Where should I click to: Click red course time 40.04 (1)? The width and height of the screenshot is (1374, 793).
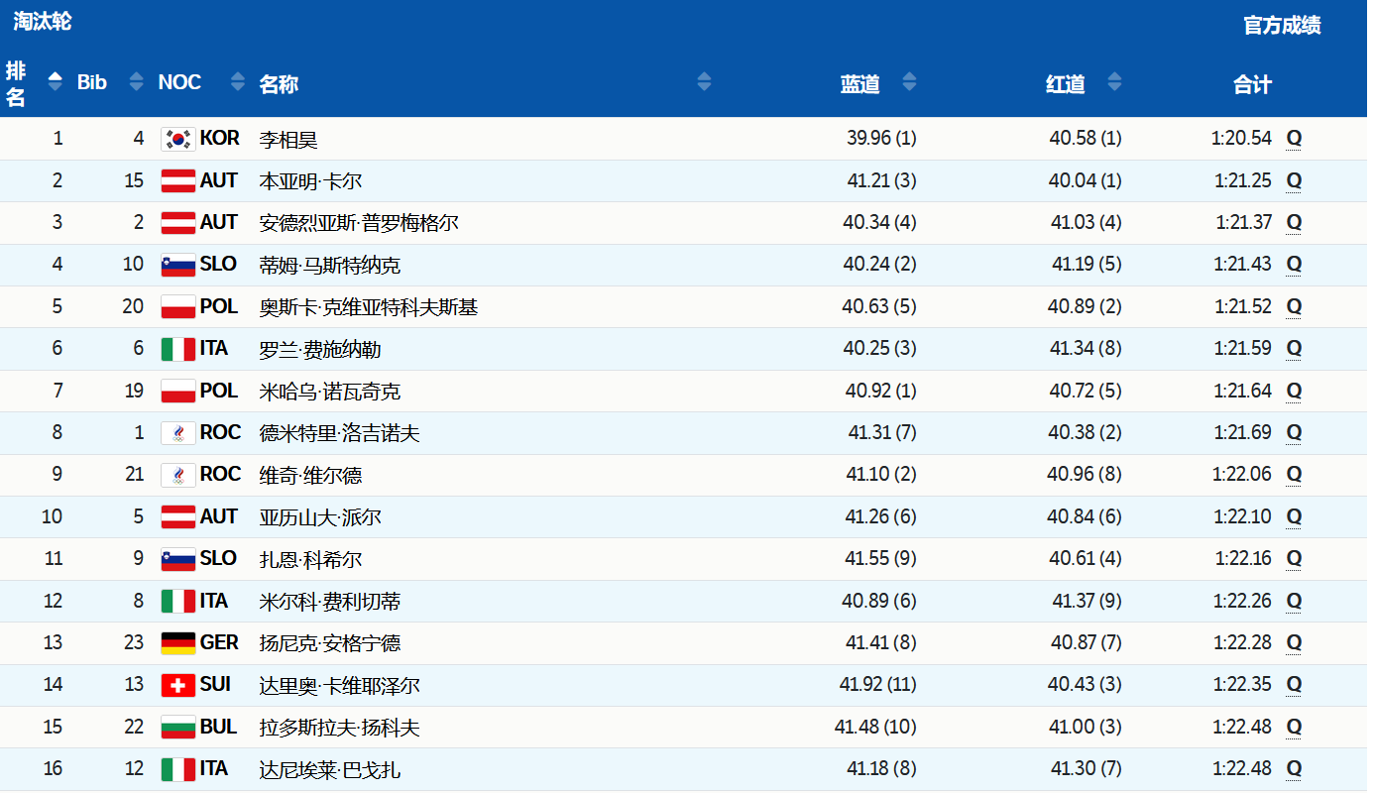tap(1086, 180)
